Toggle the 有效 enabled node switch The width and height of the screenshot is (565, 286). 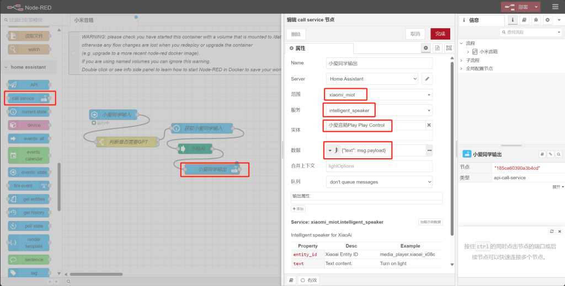click(308, 280)
